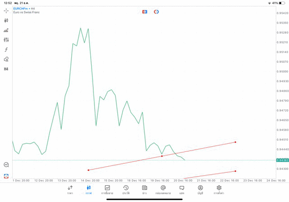Open the การตั้งค่า (Settings) gear tab
The height and width of the screenshot is (202, 289).
pyautogui.click(x=219, y=189)
